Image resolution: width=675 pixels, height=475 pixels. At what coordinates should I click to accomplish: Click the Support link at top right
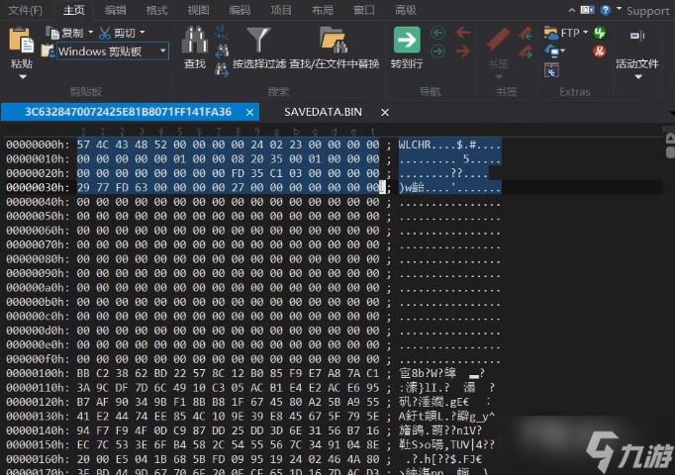click(x=648, y=11)
